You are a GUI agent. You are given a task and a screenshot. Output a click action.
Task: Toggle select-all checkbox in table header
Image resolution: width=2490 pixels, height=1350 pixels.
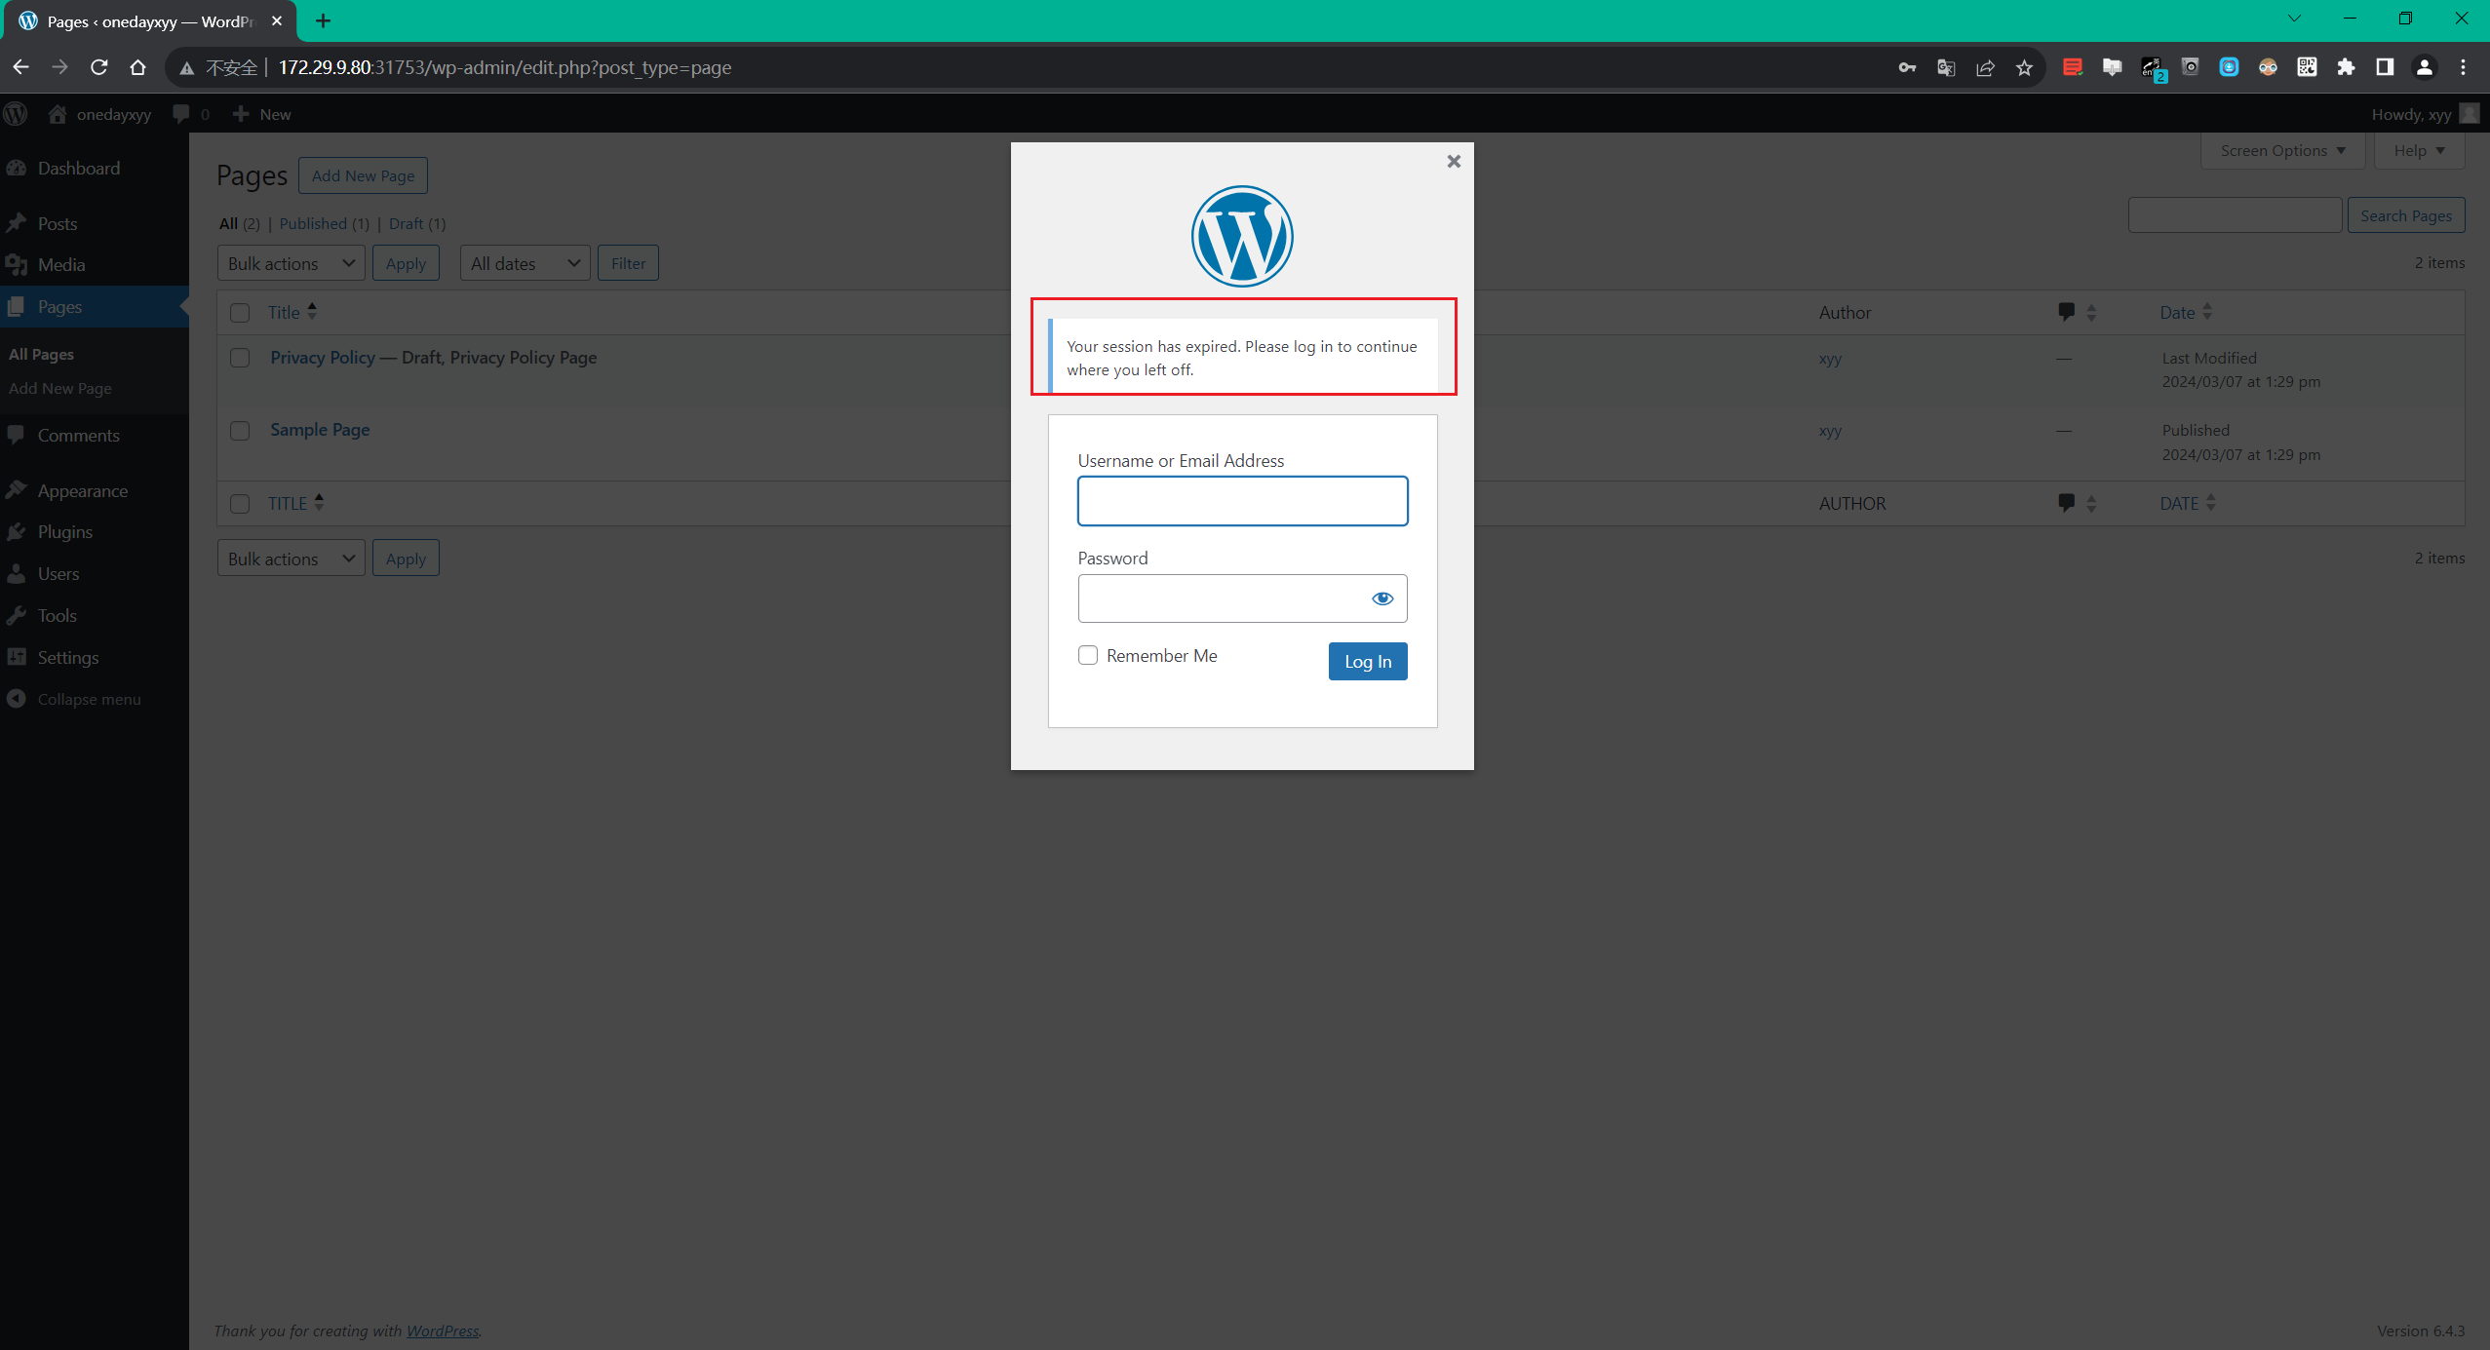[x=240, y=313]
